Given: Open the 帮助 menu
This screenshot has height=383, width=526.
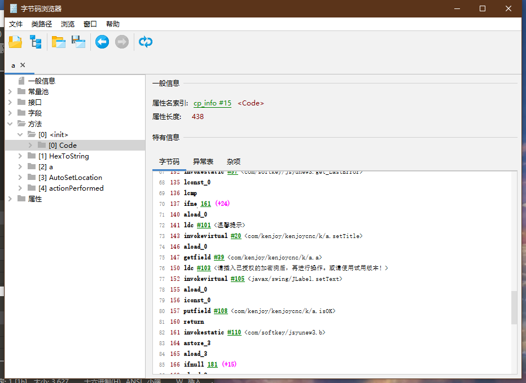Looking at the screenshot, I should [113, 24].
